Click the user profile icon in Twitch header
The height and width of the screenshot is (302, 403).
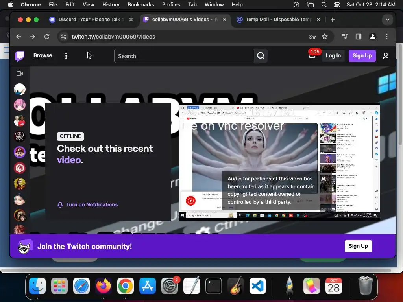386,56
